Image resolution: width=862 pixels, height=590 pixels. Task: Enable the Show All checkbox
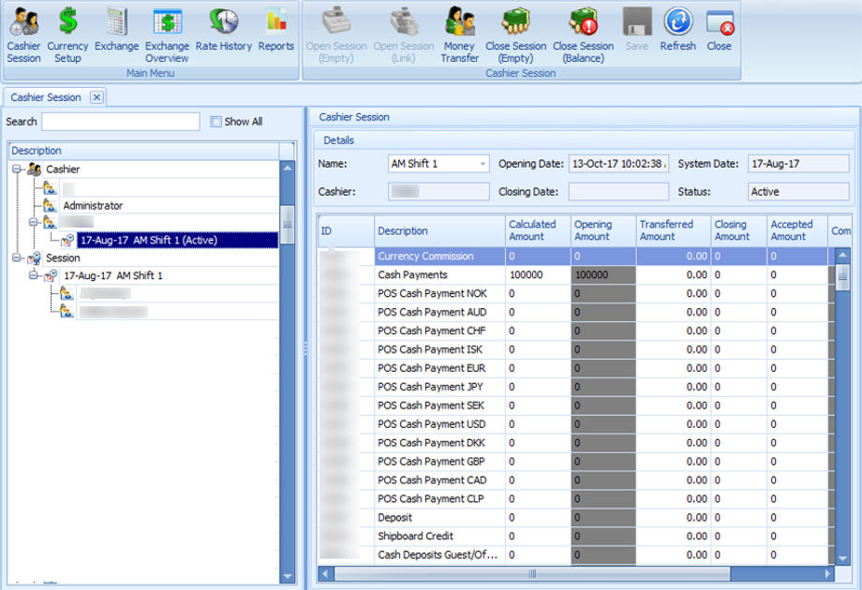216,122
